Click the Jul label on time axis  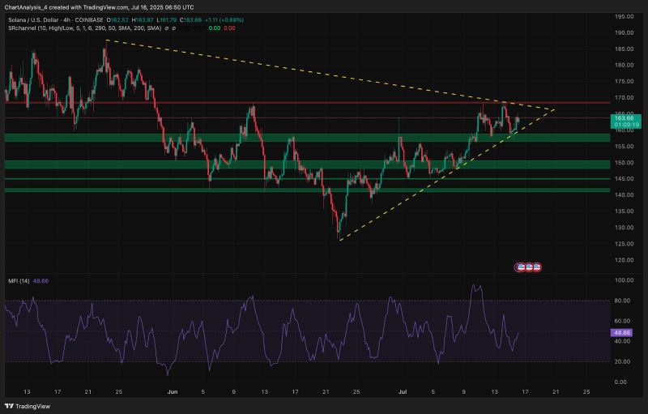[x=404, y=391]
